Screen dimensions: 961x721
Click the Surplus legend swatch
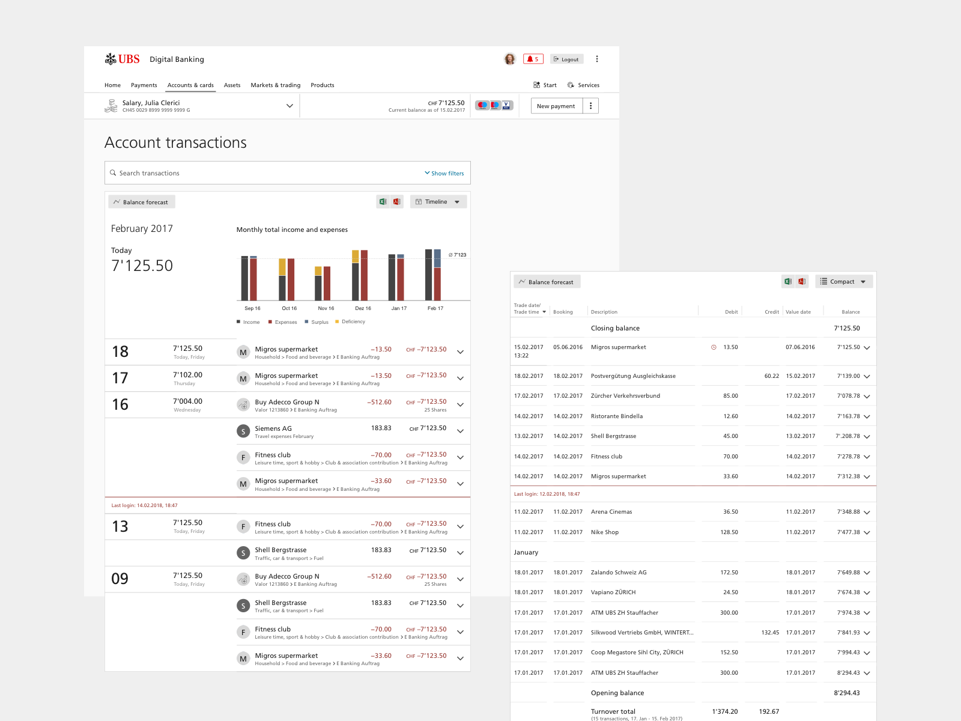tap(307, 321)
